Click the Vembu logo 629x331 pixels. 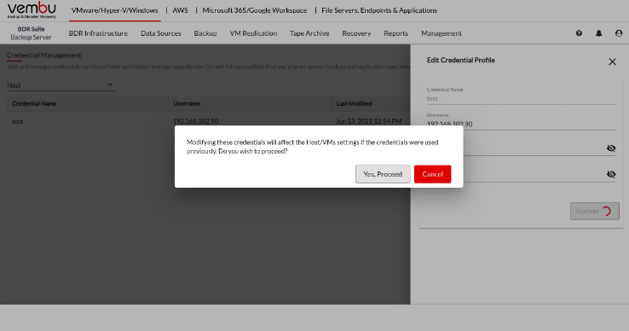click(32, 10)
